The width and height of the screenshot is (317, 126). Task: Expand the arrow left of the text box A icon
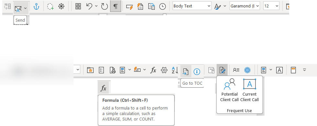pyautogui.click(x=271, y=70)
